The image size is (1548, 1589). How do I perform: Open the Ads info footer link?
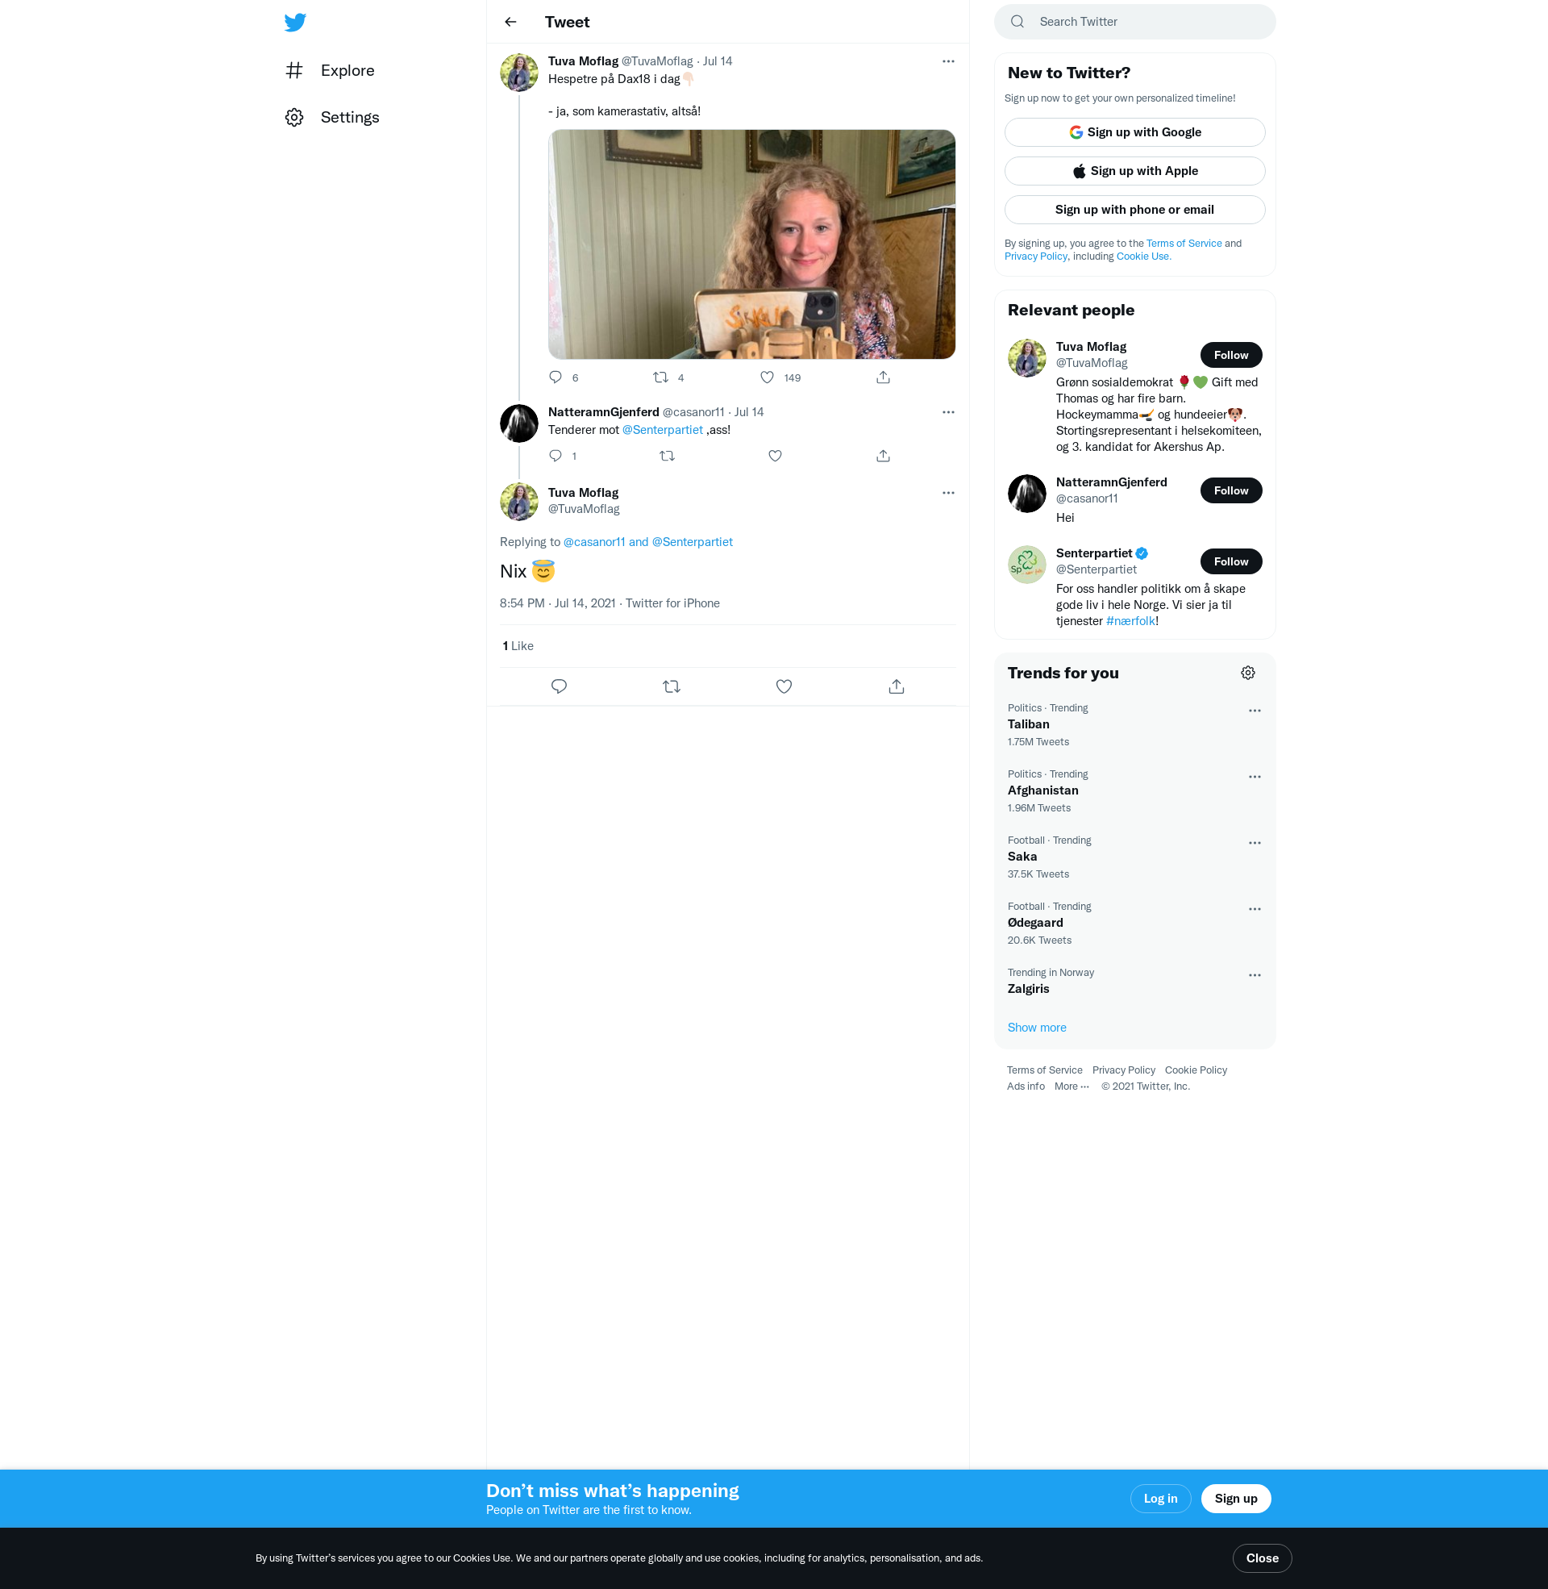click(1026, 1086)
